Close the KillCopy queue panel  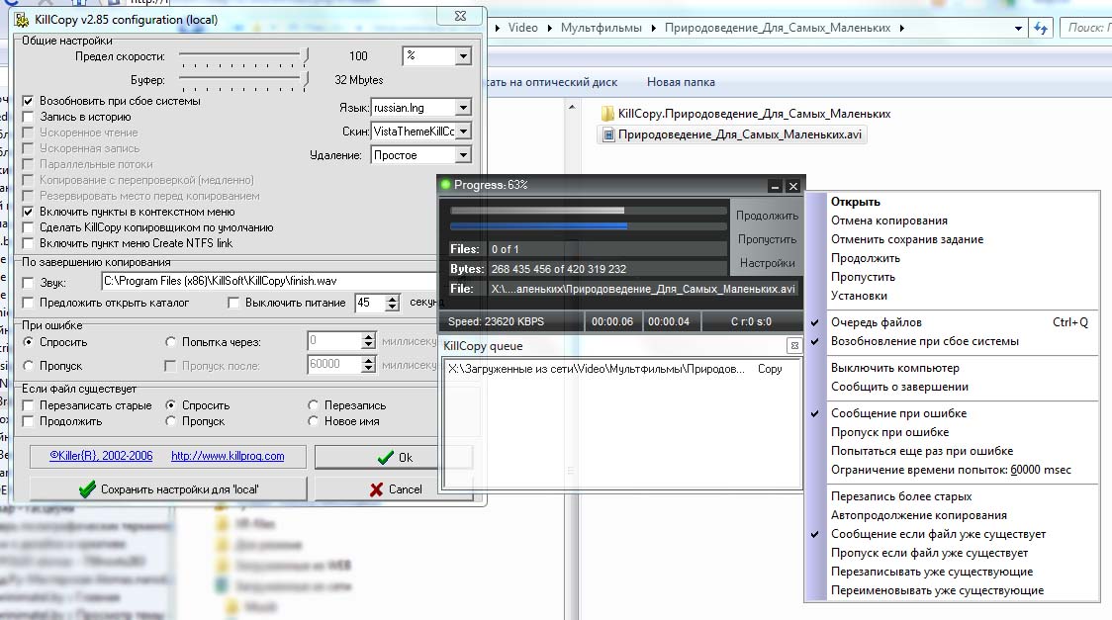(x=794, y=346)
